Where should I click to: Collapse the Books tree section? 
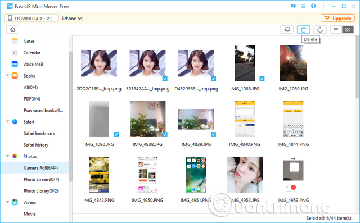coord(7,75)
